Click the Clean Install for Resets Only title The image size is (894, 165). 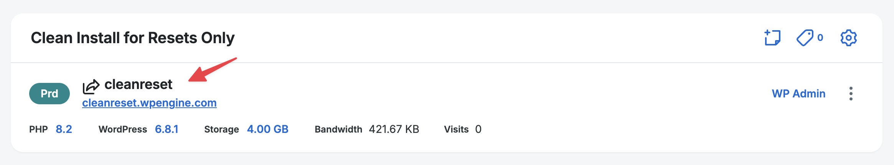pos(132,38)
